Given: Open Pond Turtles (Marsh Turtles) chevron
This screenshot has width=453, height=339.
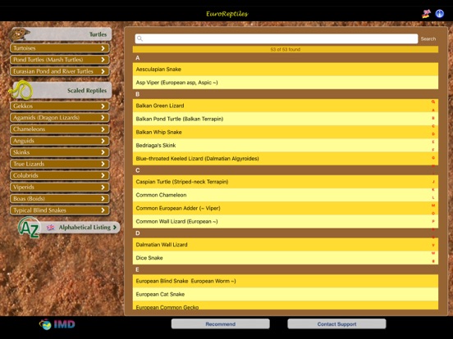Looking at the screenshot, I should (103, 60).
